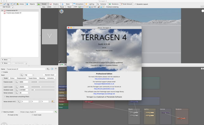Click the grey icon left of HD button

coord(92,7)
